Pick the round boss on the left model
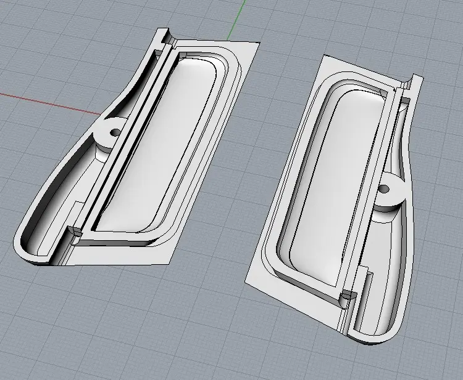463x380 pixels. [111, 135]
